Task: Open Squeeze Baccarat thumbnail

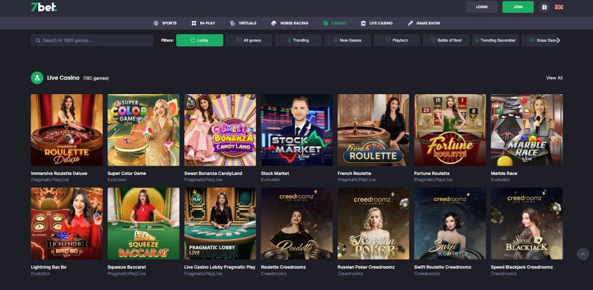Action: pos(144,223)
